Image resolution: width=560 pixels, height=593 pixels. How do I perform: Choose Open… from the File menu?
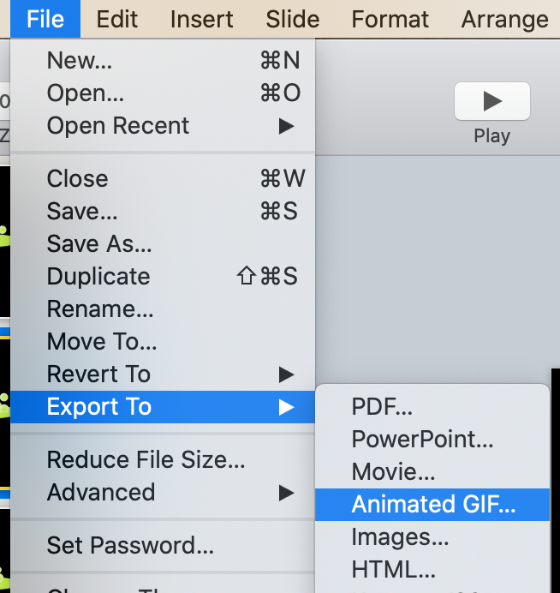point(86,93)
